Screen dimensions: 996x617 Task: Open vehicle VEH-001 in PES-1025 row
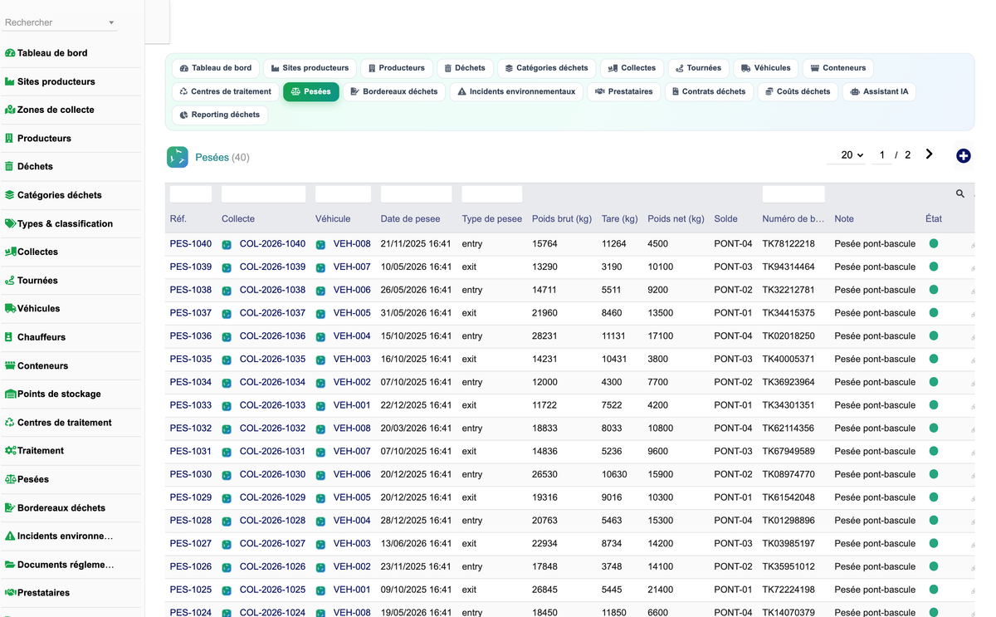(352, 590)
